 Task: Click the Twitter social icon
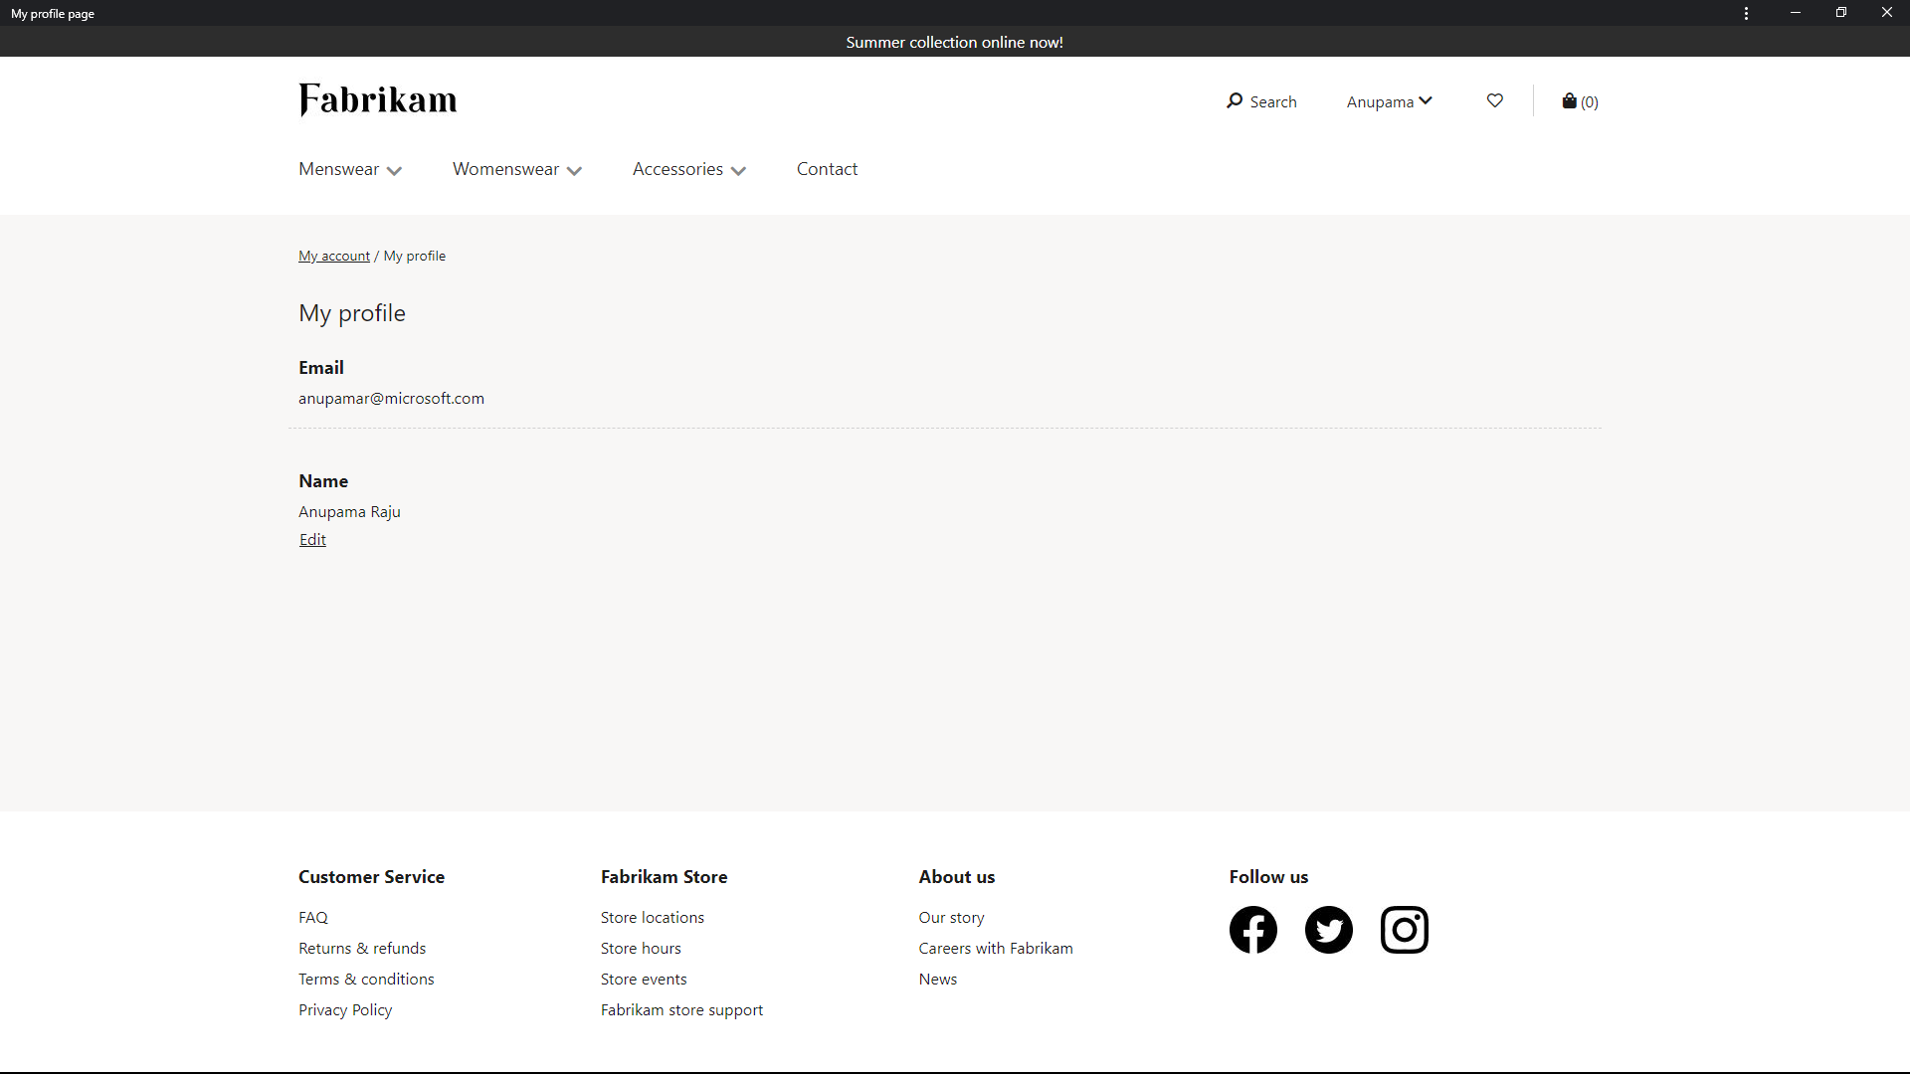1329,930
